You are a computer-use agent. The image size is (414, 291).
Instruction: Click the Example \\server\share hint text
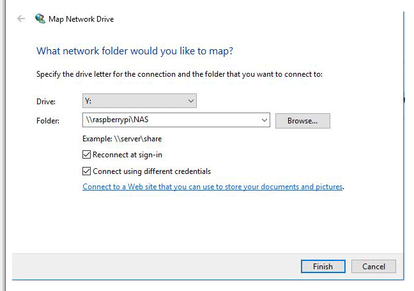pos(118,139)
